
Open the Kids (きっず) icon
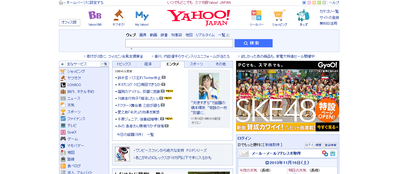coord(303,15)
